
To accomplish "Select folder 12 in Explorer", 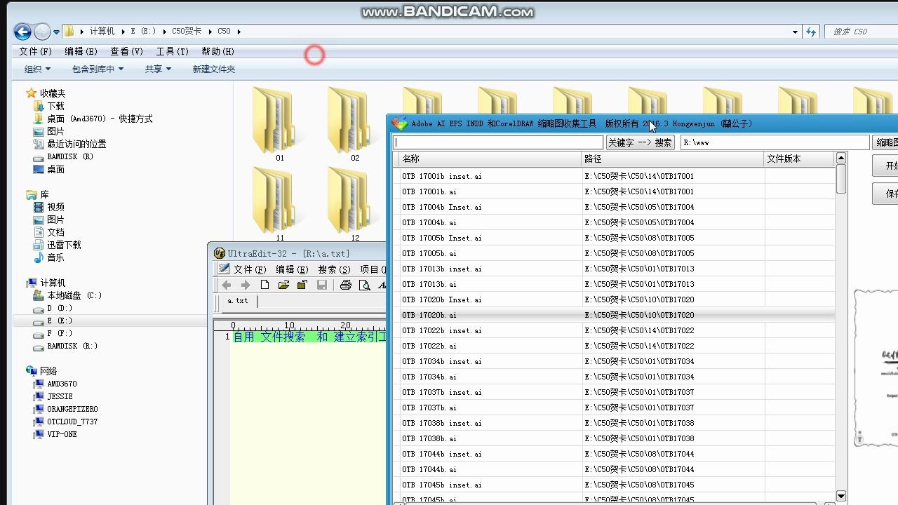I will click(355, 204).
